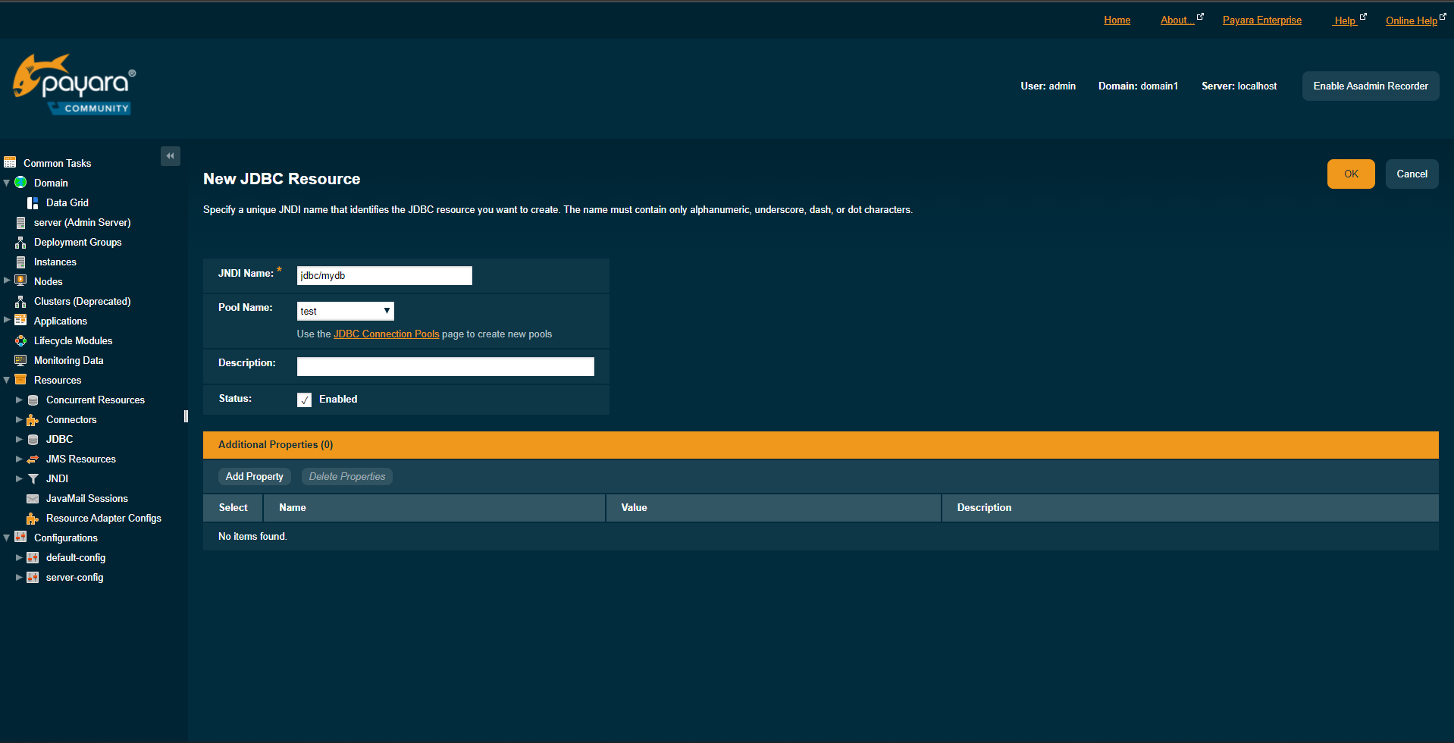Collapse the navigation pane with the arrow icon
Image resolution: width=1454 pixels, height=743 pixels.
click(170, 155)
